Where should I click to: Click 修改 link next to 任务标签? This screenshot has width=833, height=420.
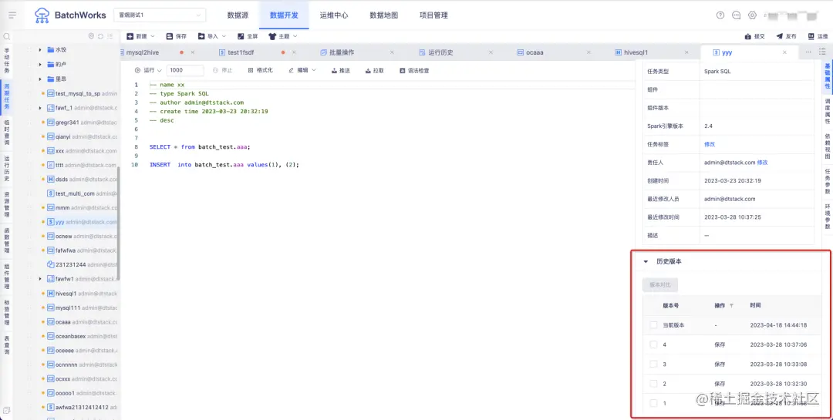[x=710, y=144]
